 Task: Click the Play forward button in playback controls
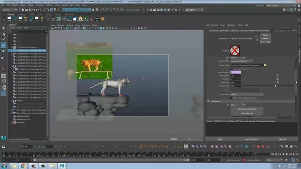287,154
